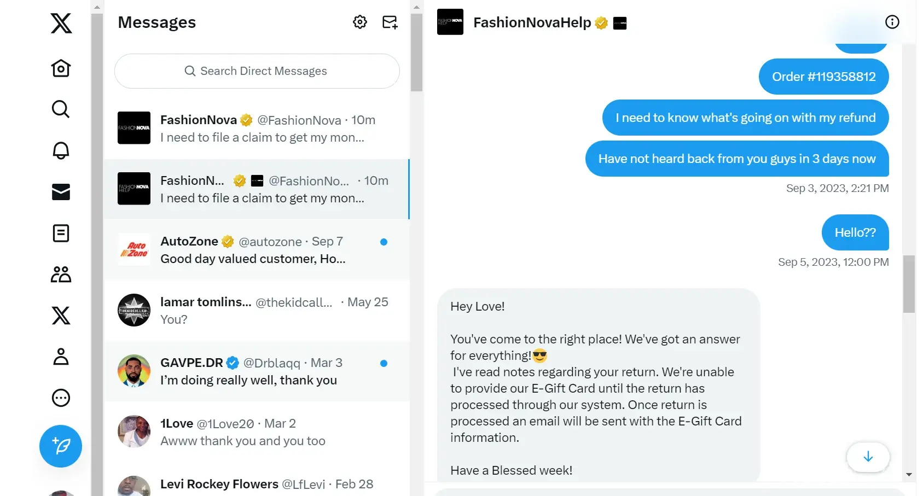Click FashionNovaHelp name in chat header
923x496 pixels.
pyautogui.click(x=532, y=22)
